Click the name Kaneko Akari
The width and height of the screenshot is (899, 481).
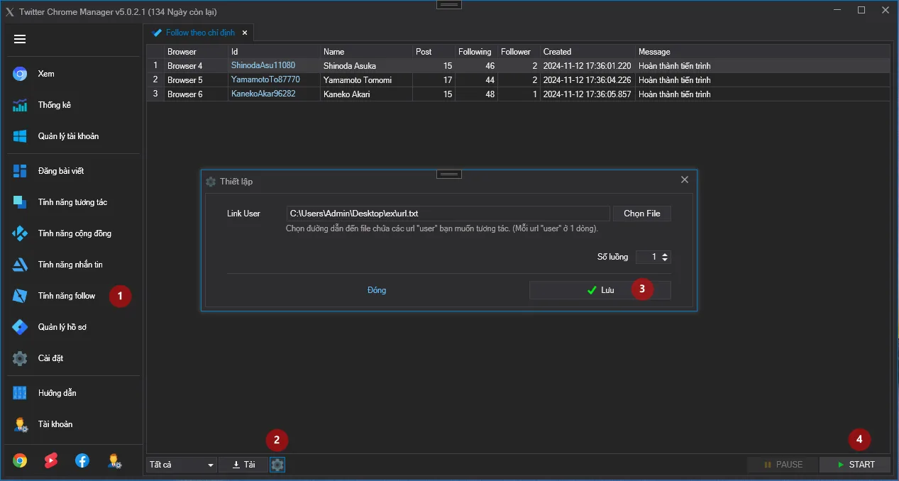(348, 94)
